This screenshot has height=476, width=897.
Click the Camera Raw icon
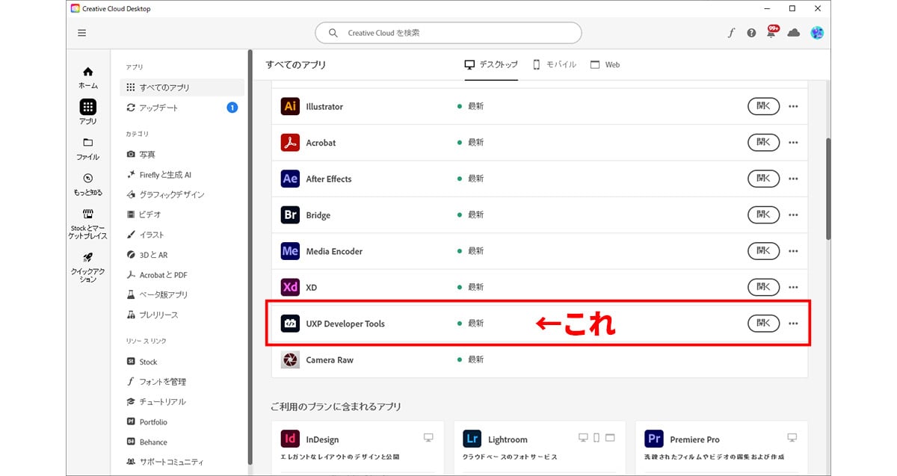[290, 359]
